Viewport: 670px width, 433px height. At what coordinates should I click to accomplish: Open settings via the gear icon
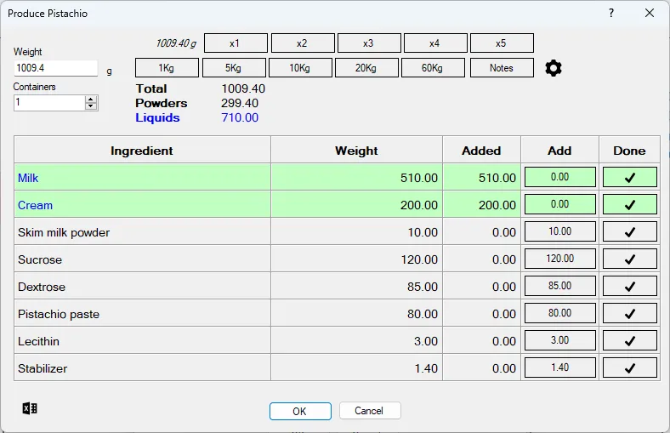tap(554, 68)
